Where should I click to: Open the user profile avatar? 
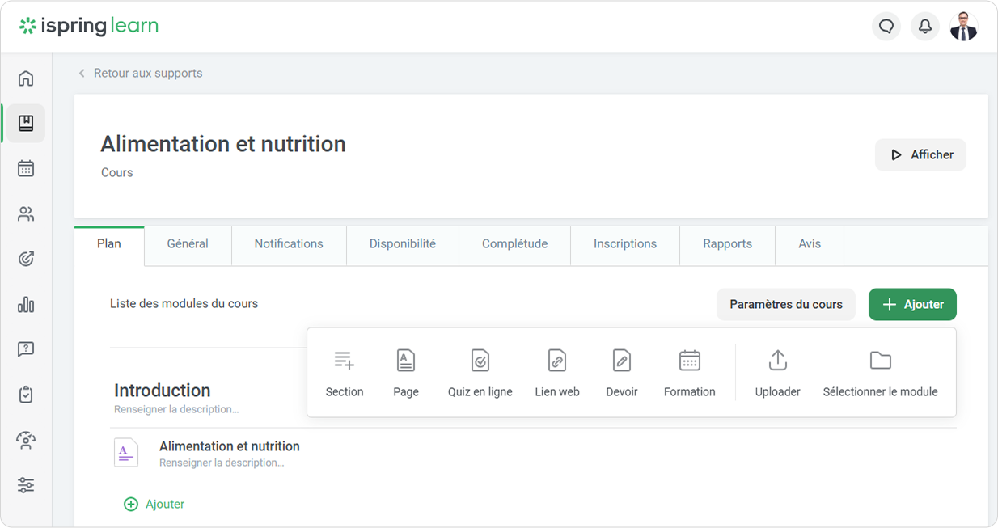(x=963, y=27)
